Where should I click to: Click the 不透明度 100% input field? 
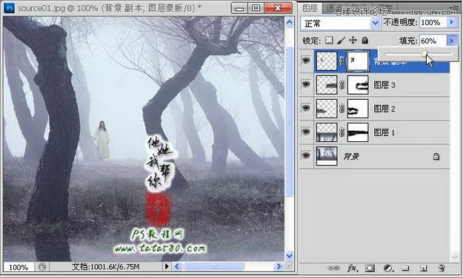433,23
